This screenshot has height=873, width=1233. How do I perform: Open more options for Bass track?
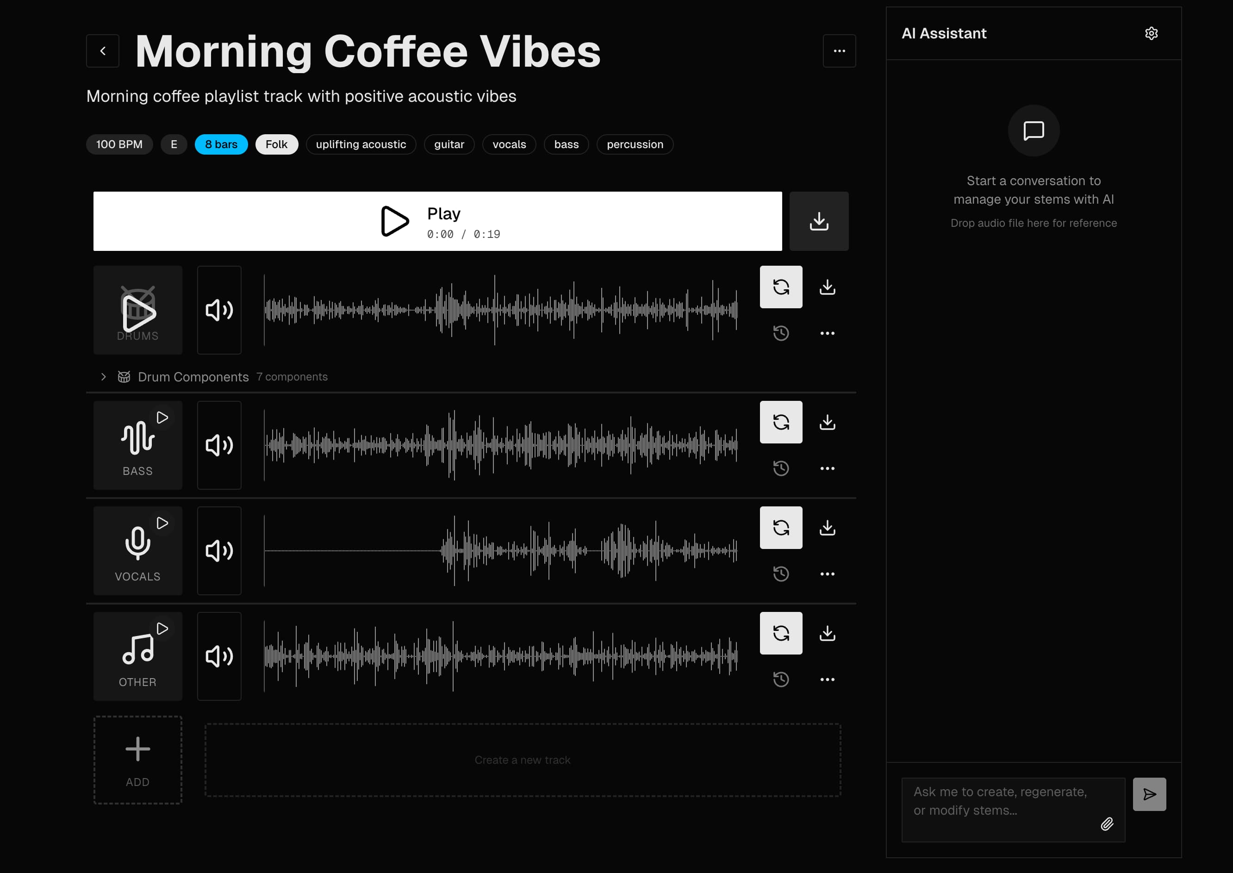827,468
